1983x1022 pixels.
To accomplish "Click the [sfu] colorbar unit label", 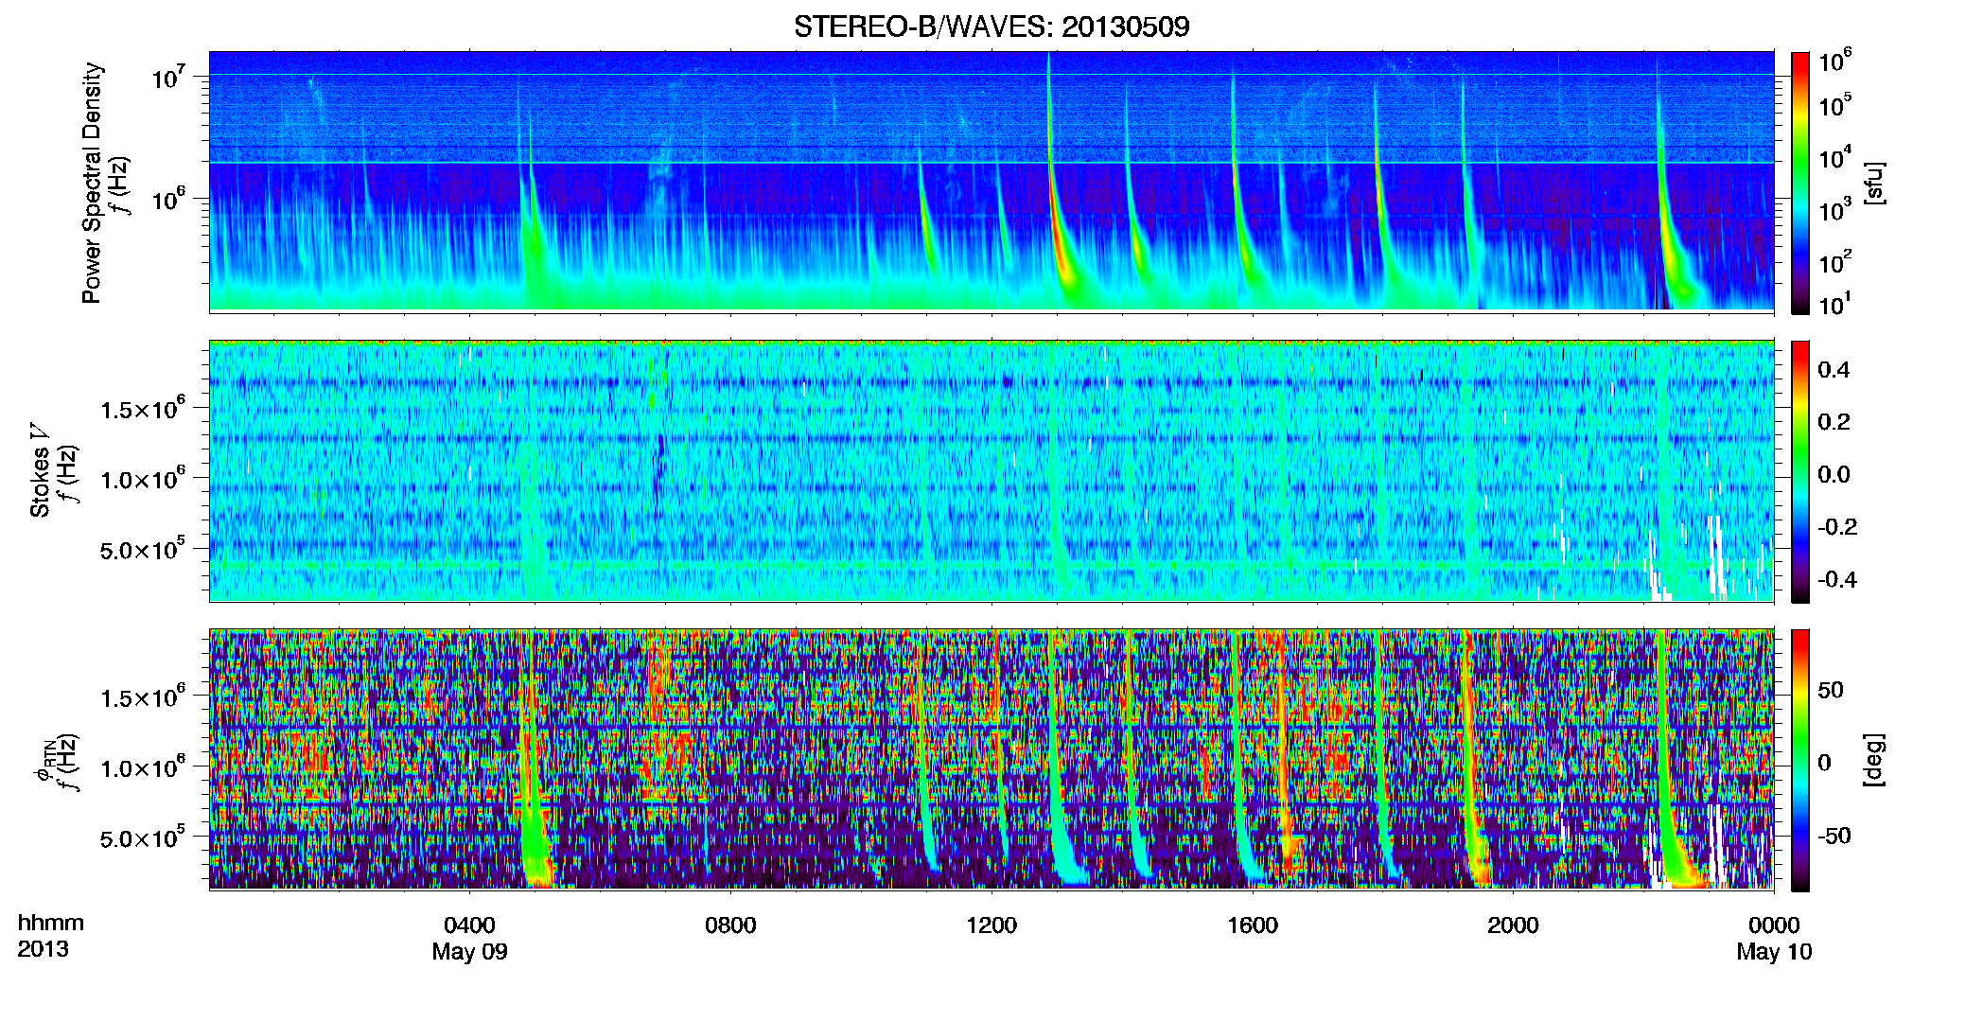I will click(1874, 183).
